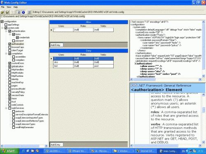Open the Help menu
This screenshot has width=206, height=154.
(16, 7)
